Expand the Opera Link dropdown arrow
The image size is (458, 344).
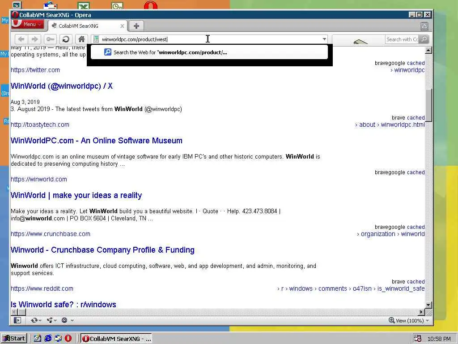point(40,321)
